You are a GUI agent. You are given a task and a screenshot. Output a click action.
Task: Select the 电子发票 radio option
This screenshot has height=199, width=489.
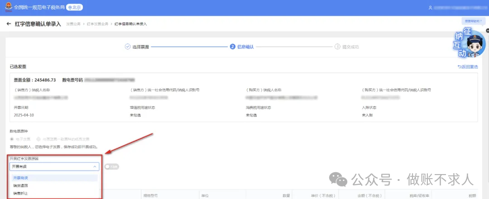click(x=20, y=139)
